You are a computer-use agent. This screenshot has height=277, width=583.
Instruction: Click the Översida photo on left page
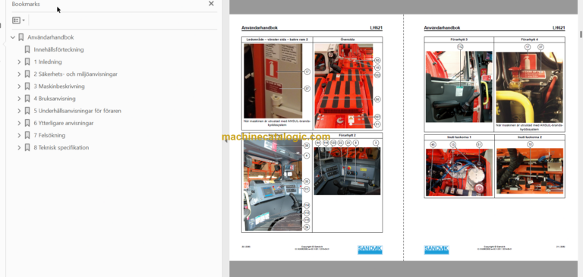344,86
